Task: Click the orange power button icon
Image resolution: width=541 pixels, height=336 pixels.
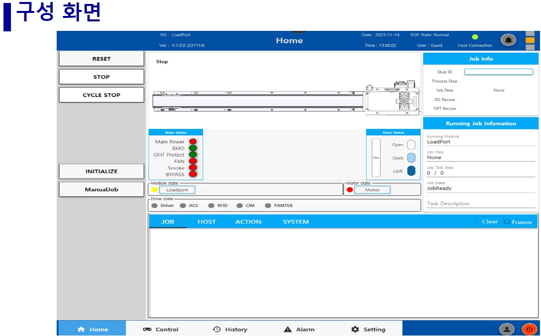Action: [529, 329]
